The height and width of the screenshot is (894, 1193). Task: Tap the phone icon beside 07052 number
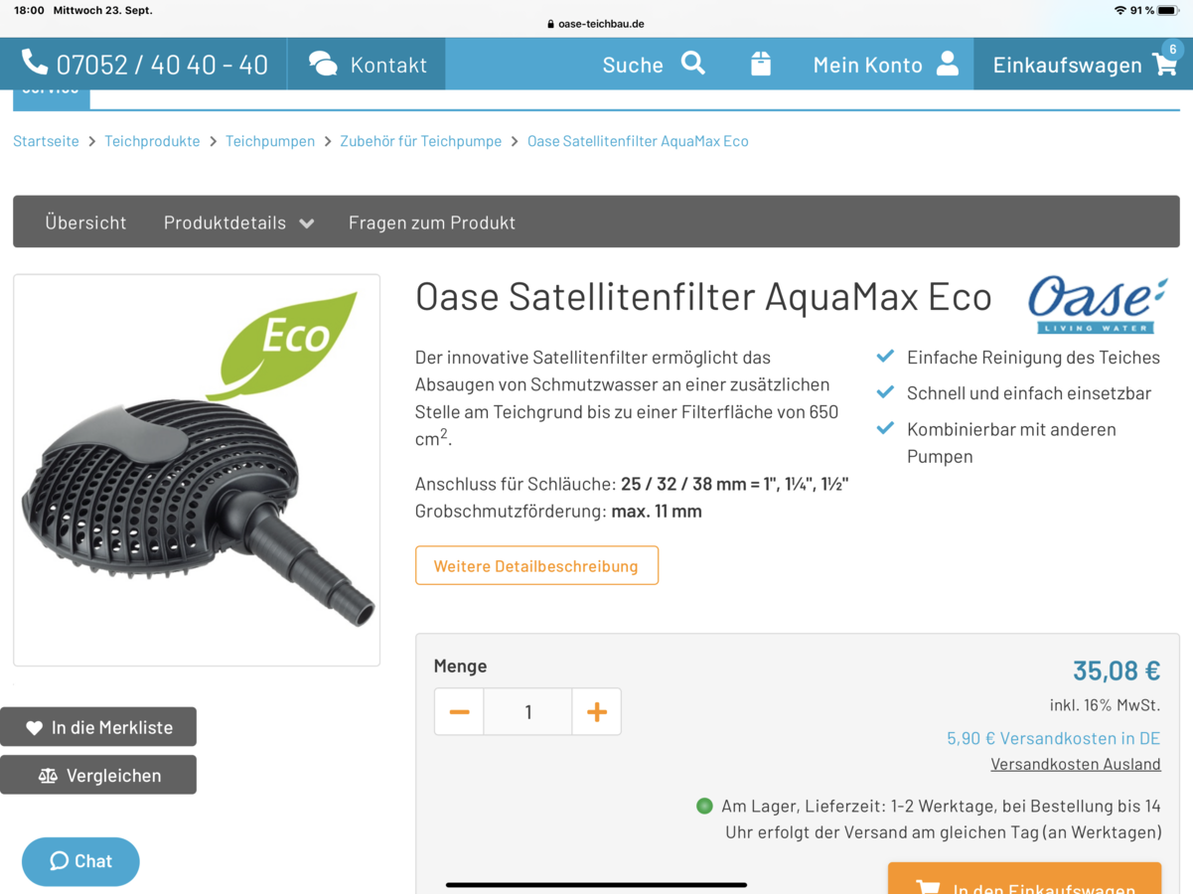pyautogui.click(x=35, y=63)
